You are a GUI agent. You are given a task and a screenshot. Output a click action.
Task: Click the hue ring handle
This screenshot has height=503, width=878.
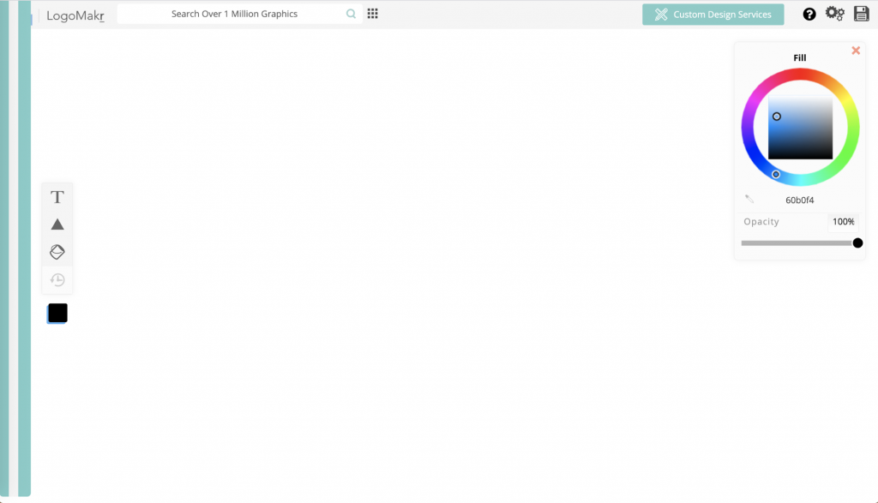[x=775, y=174]
